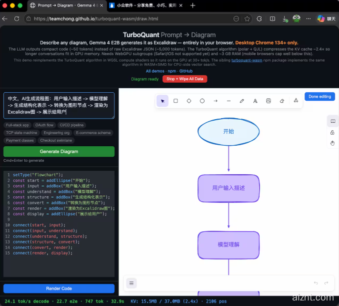Toggle the canvas lock icon
Screen dimensions: 339x306
click(x=332, y=132)
